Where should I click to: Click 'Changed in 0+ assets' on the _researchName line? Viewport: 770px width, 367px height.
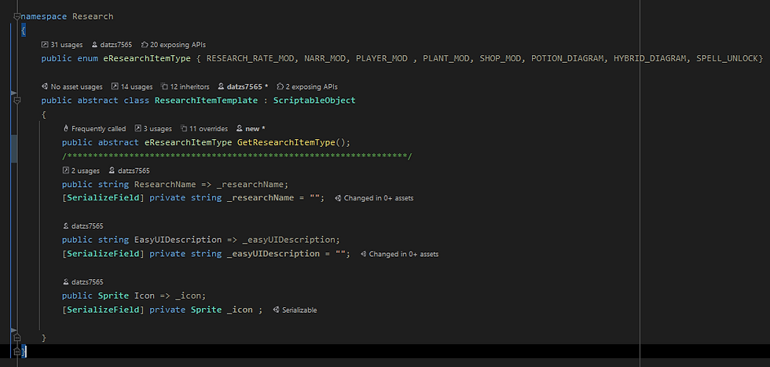click(x=374, y=199)
